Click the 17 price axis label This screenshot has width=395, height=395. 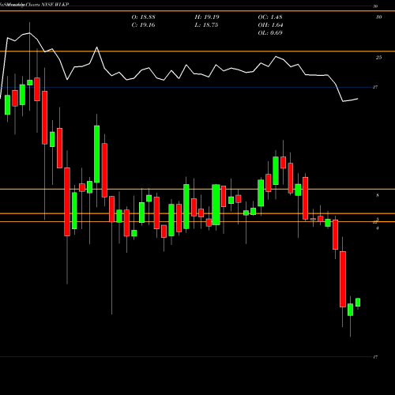tap(375, 357)
